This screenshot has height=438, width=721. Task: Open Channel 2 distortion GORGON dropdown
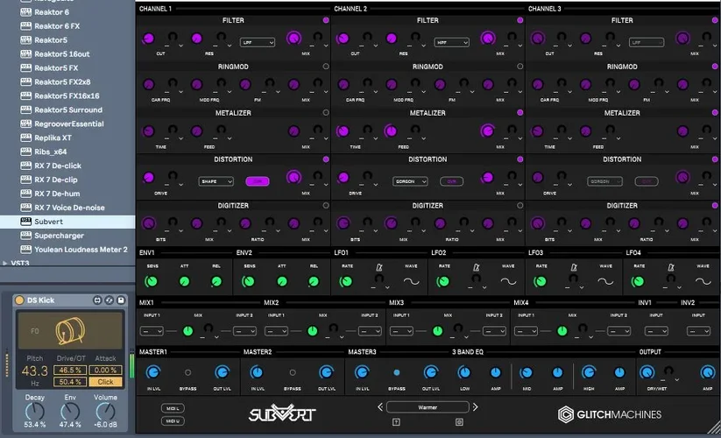pyautogui.click(x=410, y=181)
